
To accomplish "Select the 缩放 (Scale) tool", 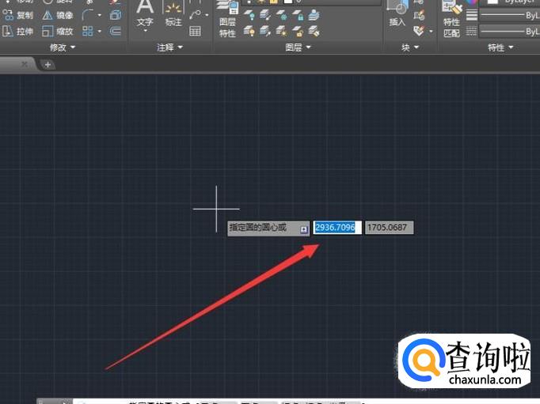I will click(x=58, y=32).
